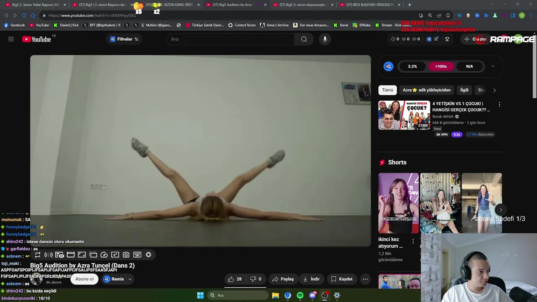Open the enhancer settings gear under the video

[149, 255]
